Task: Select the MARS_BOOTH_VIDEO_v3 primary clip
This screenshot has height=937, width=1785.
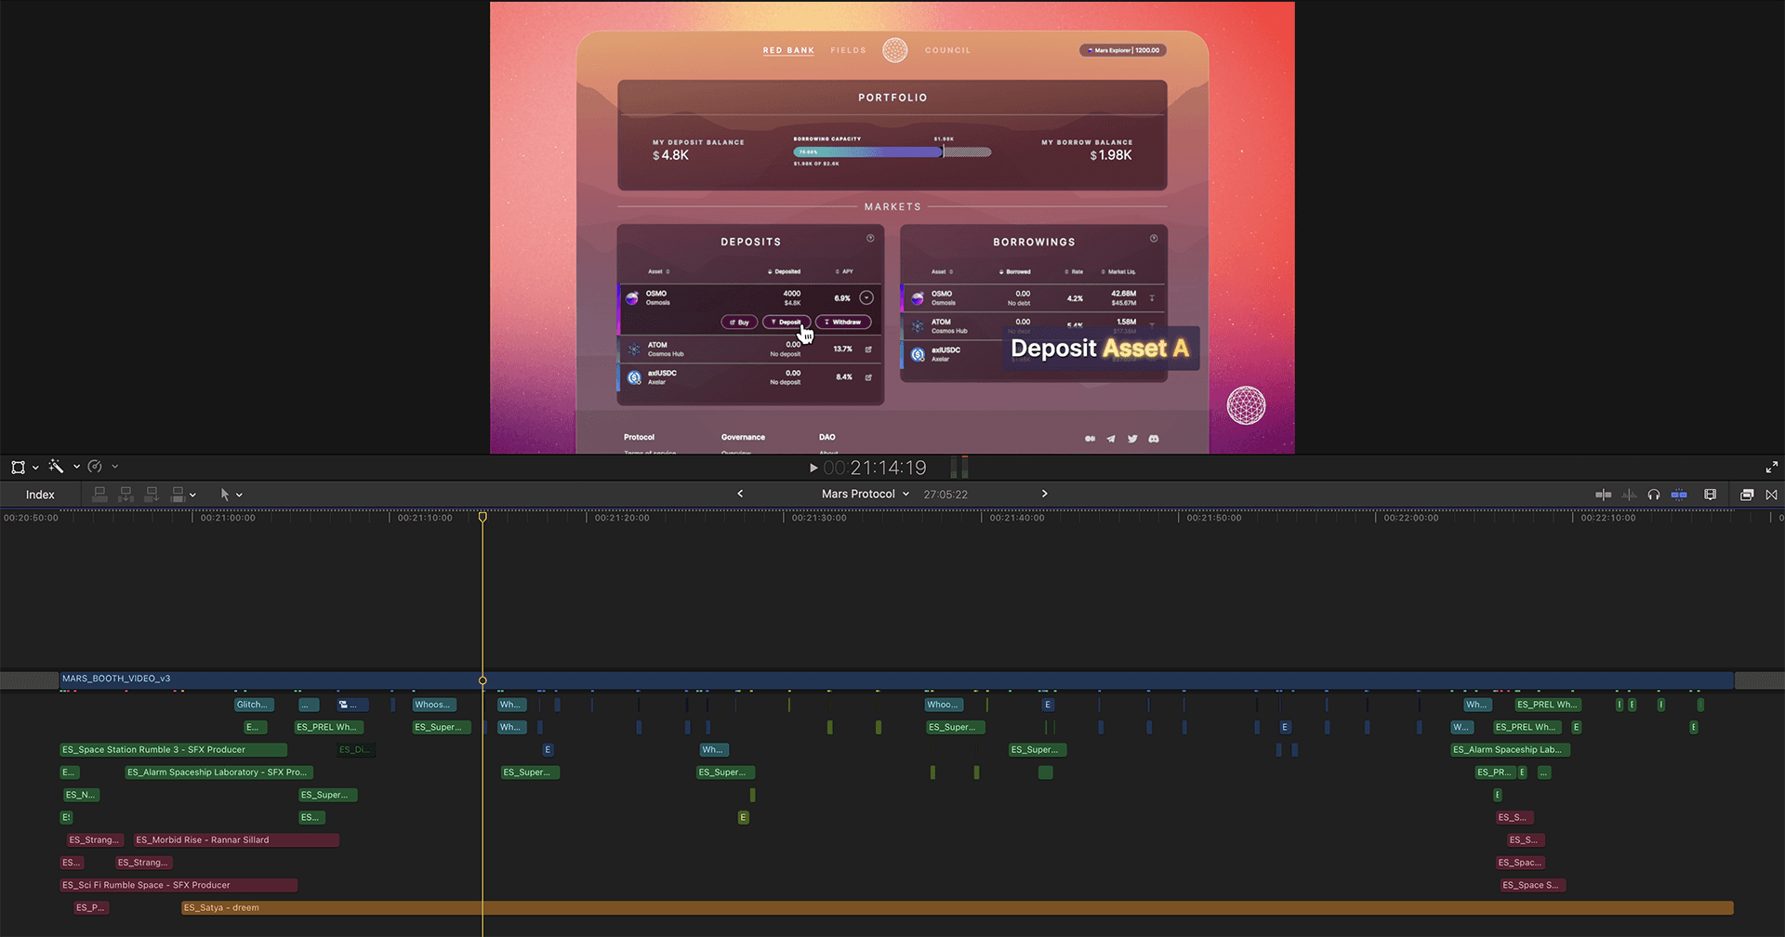Action: 897,680
